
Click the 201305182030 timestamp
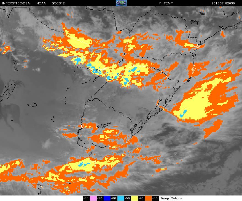223,3
